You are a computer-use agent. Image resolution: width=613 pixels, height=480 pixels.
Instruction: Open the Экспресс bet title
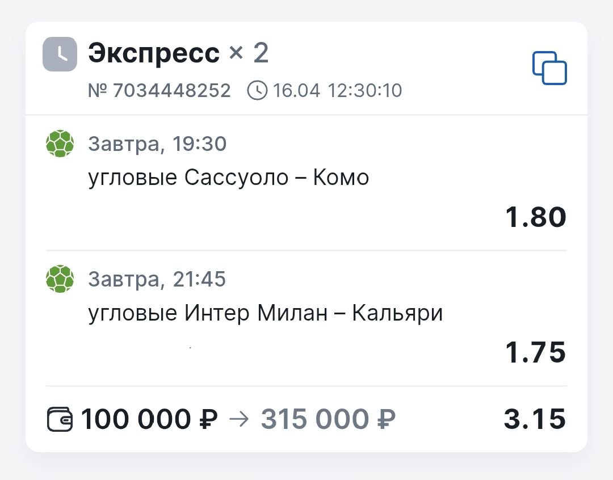(x=154, y=53)
